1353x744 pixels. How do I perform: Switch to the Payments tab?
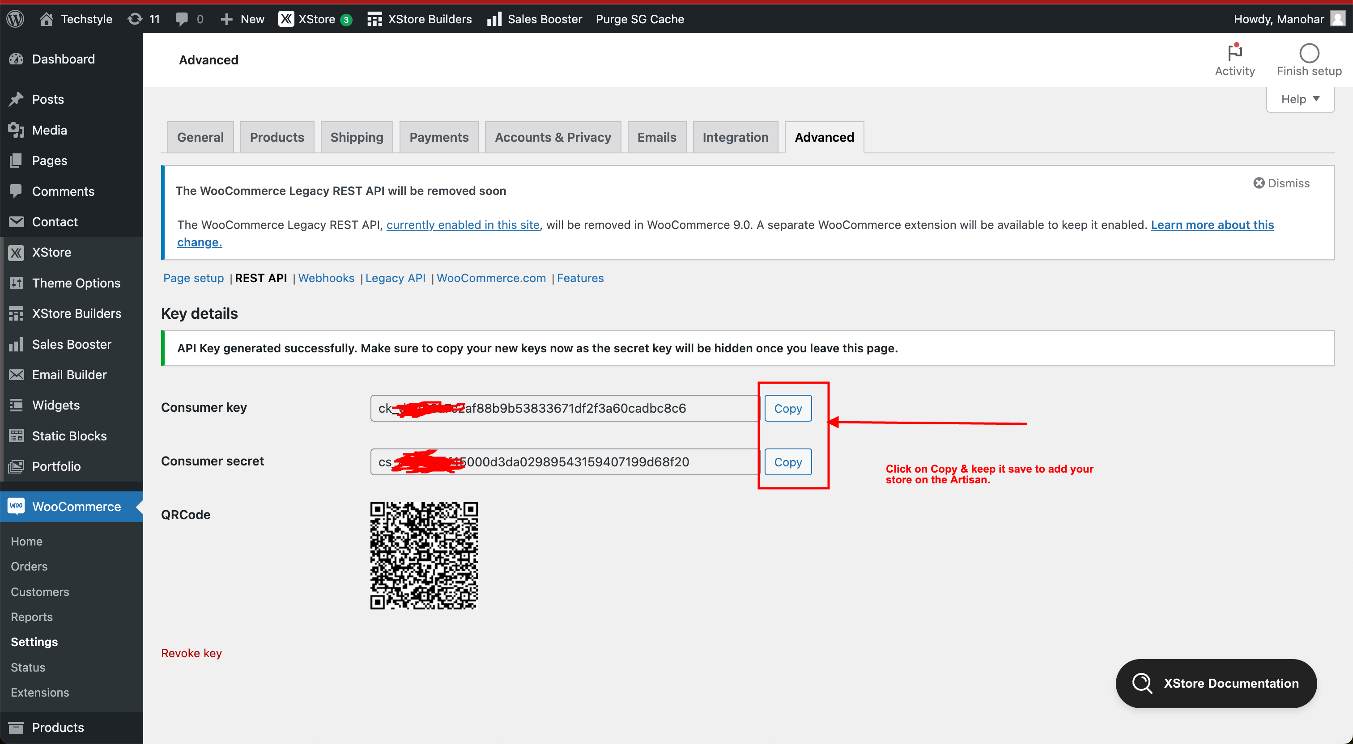click(438, 137)
